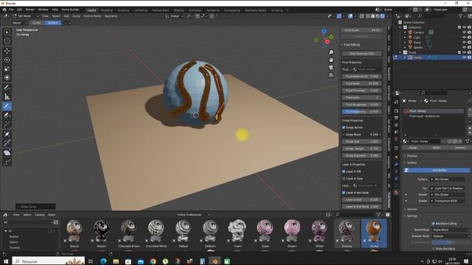
Task: Toggle the Layer A Y/N checkbox
Action: (344, 172)
